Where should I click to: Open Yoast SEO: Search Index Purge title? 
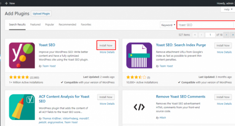click(181, 45)
